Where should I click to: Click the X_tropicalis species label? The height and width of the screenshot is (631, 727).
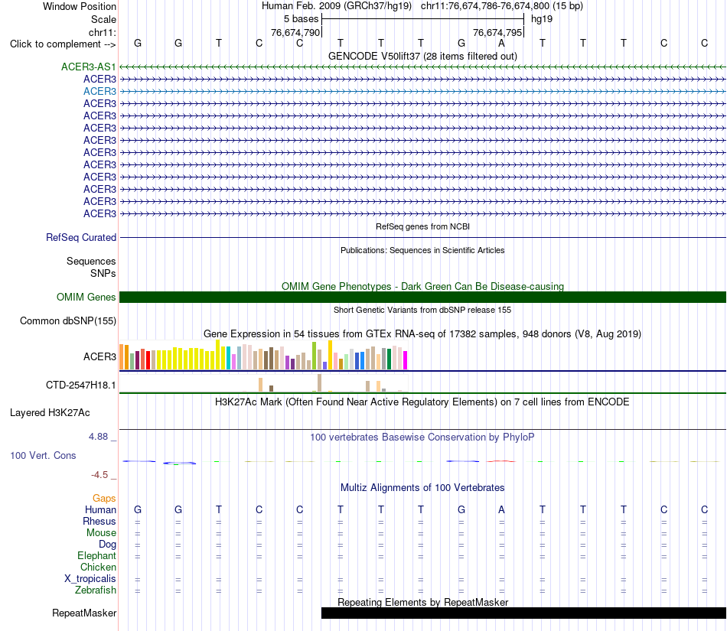pyautogui.click(x=90, y=579)
